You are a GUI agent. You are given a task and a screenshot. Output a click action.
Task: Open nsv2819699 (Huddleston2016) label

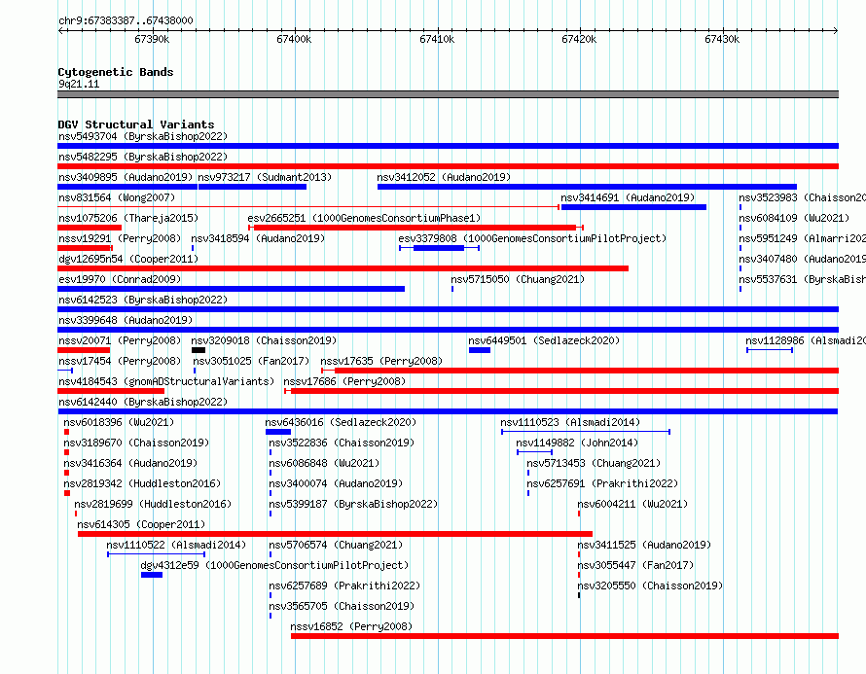(x=153, y=504)
